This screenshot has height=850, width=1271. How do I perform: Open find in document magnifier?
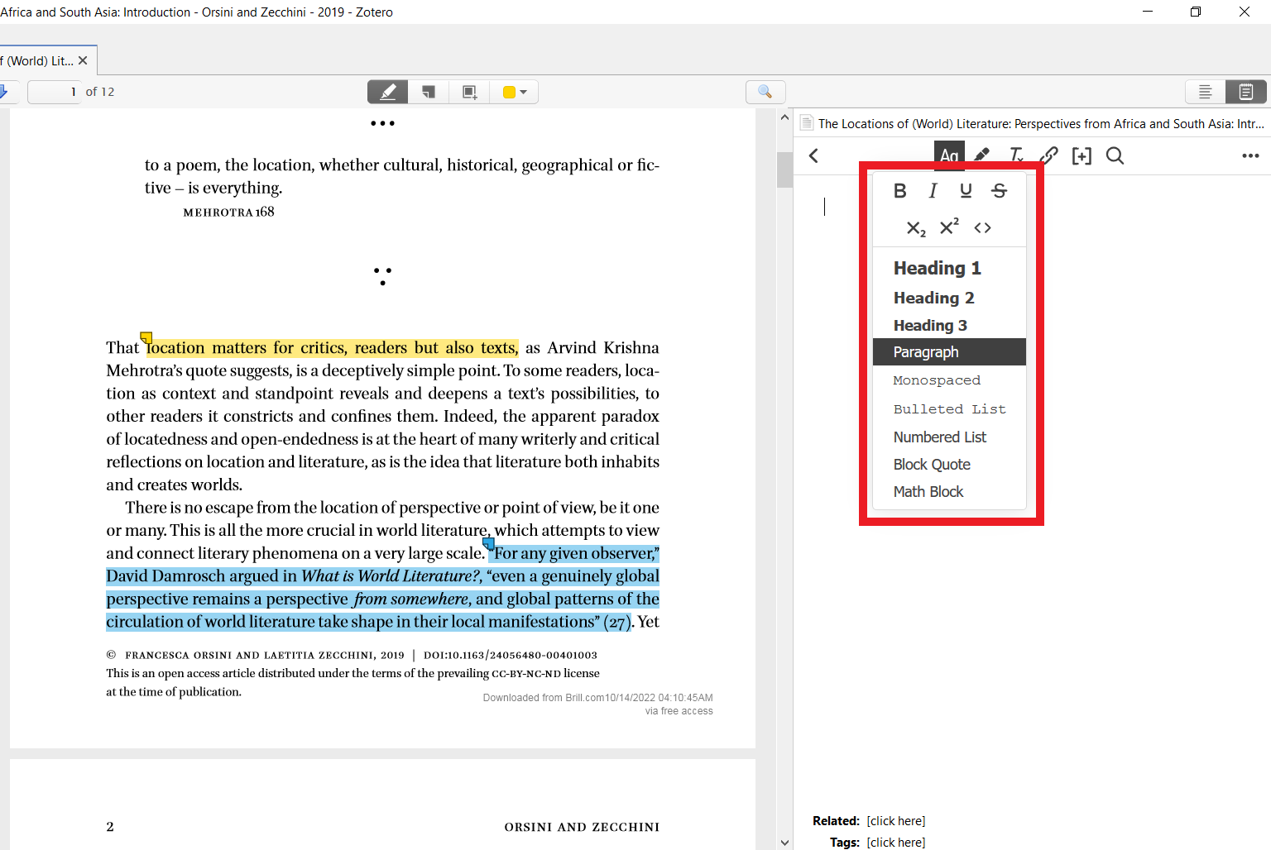pos(765,92)
